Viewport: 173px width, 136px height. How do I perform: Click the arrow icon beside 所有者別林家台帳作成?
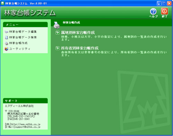coord(57,48)
